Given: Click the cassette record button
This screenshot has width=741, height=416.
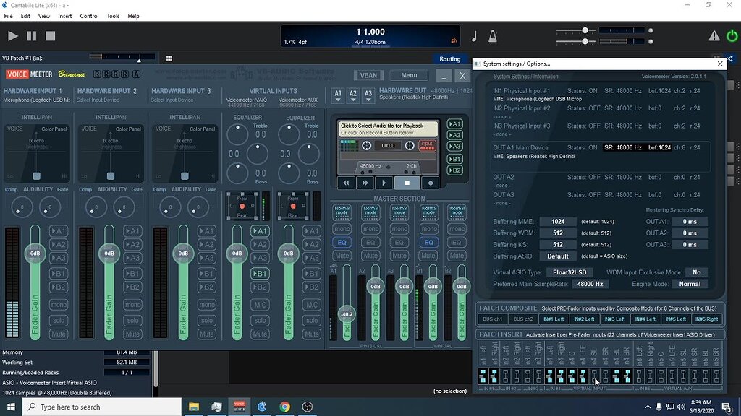Looking at the screenshot, I should (431, 183).
